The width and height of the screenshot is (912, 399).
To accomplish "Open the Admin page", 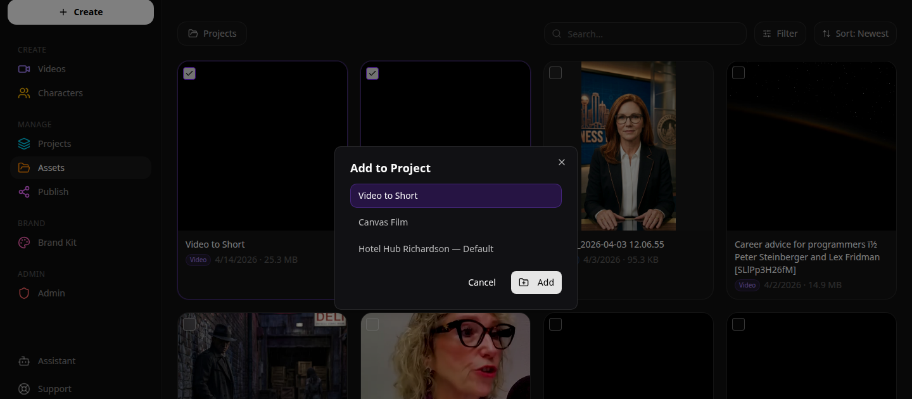I will click(x=80, y=293).
